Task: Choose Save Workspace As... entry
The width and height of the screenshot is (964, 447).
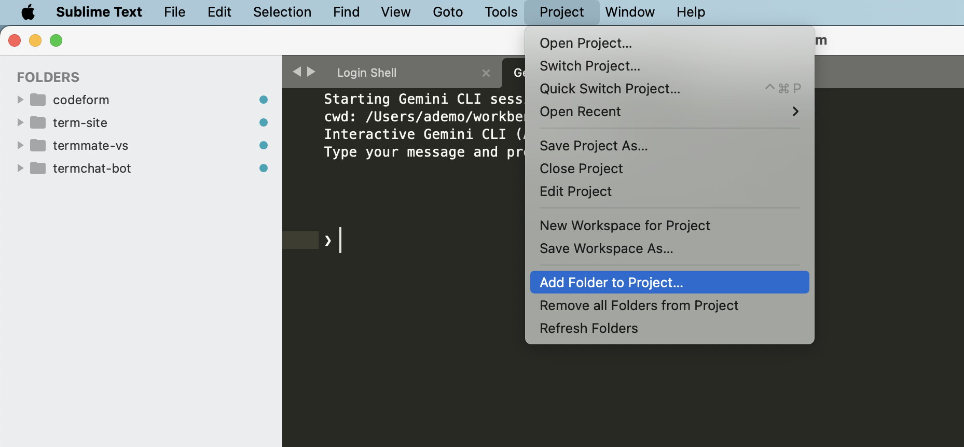Action: tap(669, 248)
